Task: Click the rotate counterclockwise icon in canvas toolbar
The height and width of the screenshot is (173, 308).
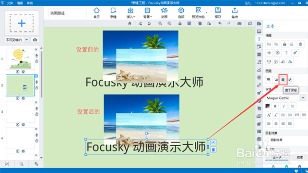Action: 150,23
